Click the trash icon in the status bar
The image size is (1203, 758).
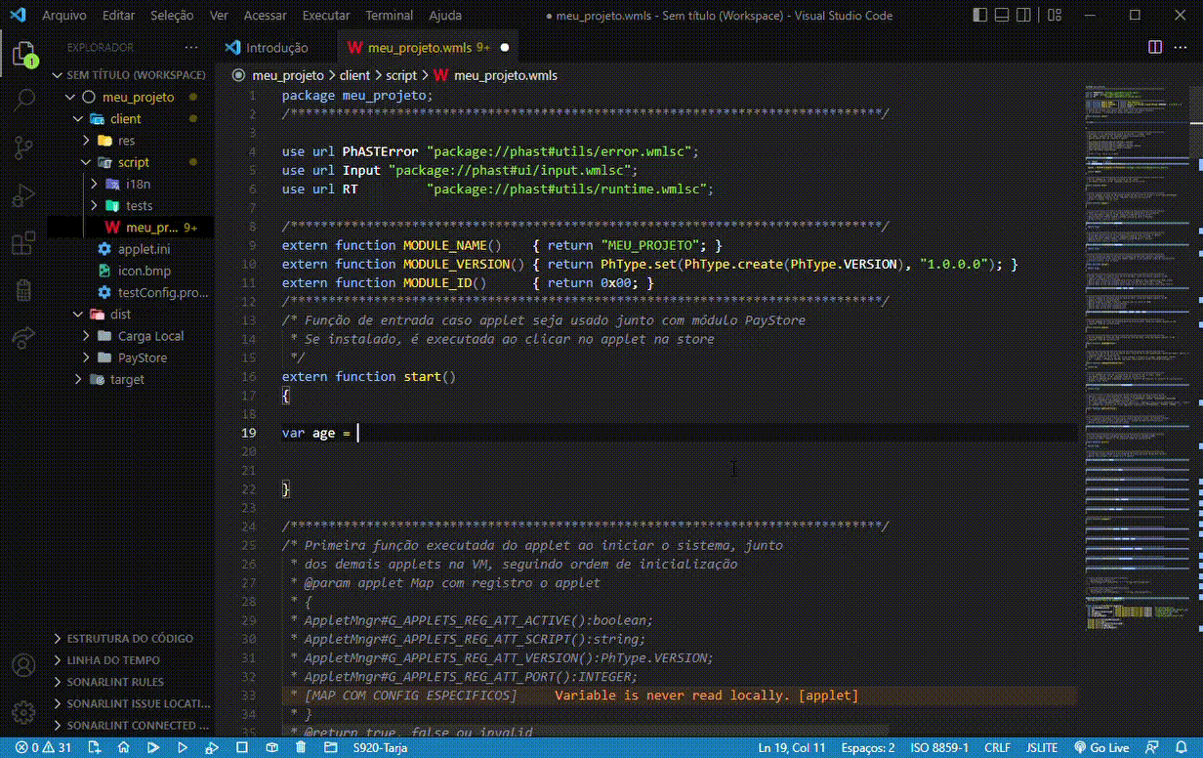301,747
